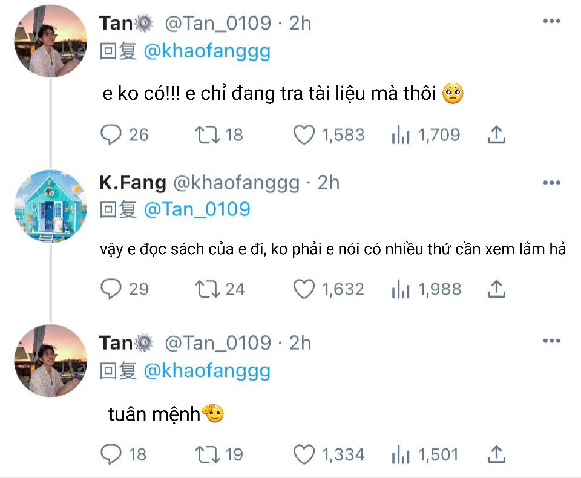Like the 'tuân mệnh' tweet
The height and width of the screenshot is (478, 581).
[x=304, y=454]
